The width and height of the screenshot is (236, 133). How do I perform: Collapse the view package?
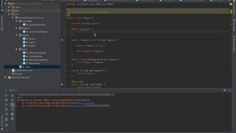[16, 49]
